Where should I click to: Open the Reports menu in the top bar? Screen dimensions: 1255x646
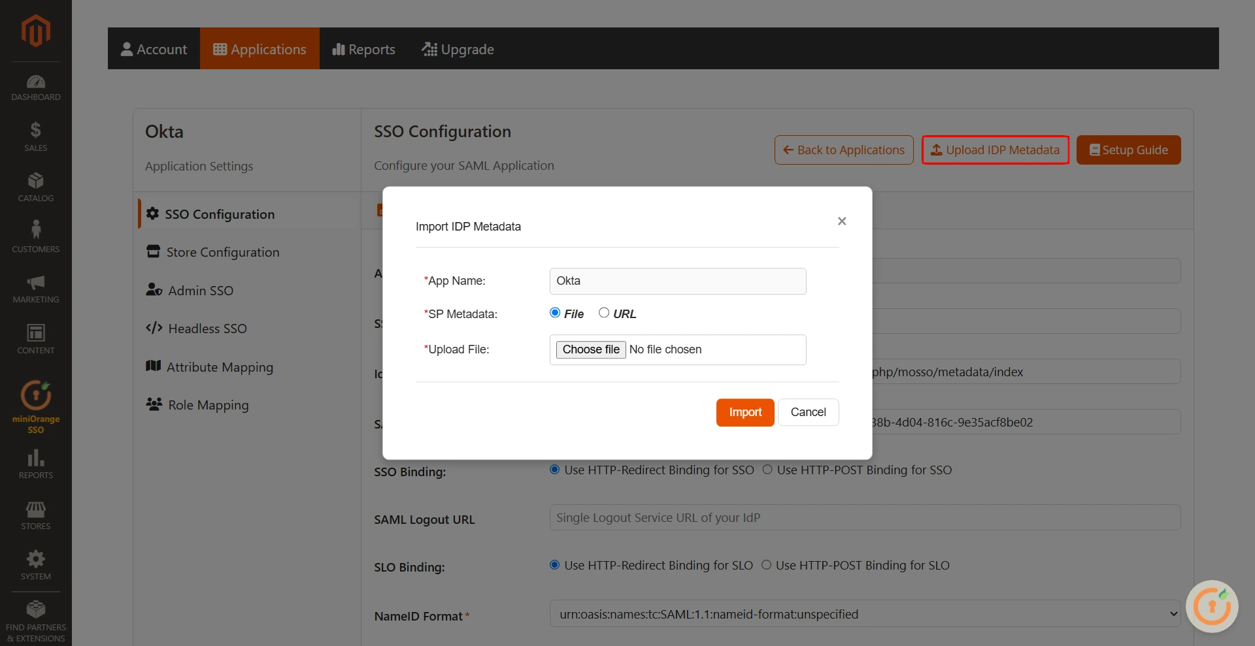pyautogui.click(x=363, y=48)
